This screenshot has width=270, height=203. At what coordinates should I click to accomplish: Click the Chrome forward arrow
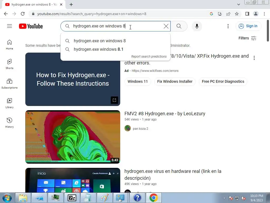14,14
